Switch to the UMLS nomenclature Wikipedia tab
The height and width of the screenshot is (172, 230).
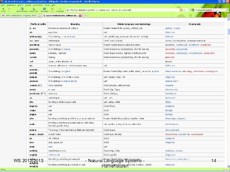point(21,16)
